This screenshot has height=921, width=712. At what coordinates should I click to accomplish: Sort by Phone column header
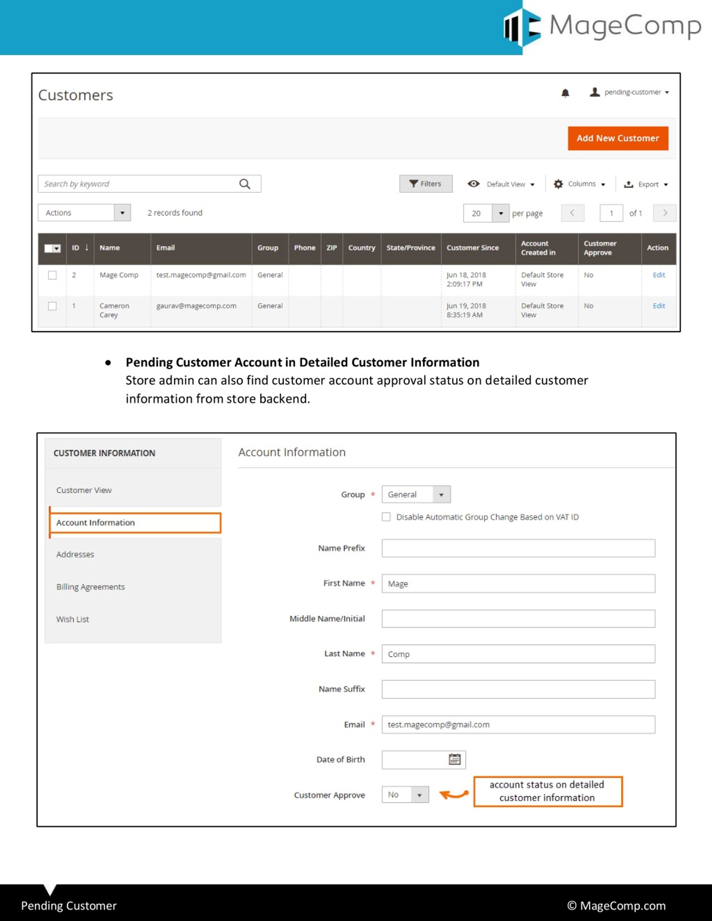[x=305, y=249]
